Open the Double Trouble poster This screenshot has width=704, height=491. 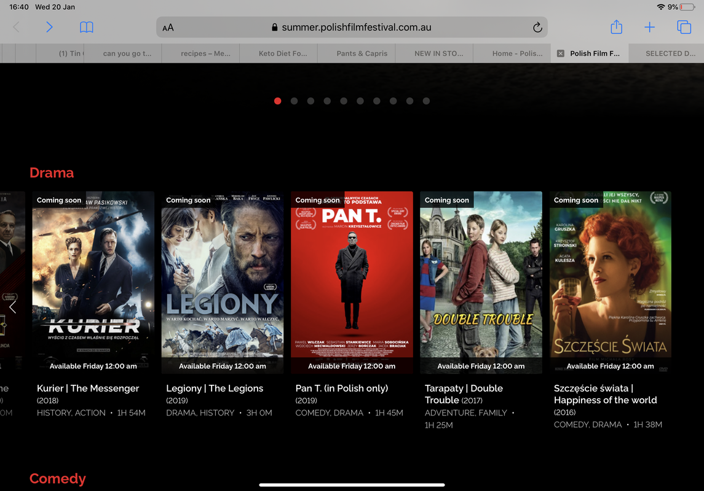[x=481, y=282]
